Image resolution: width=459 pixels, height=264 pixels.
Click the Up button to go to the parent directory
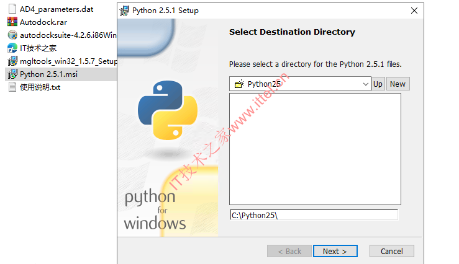pos(378,84)
